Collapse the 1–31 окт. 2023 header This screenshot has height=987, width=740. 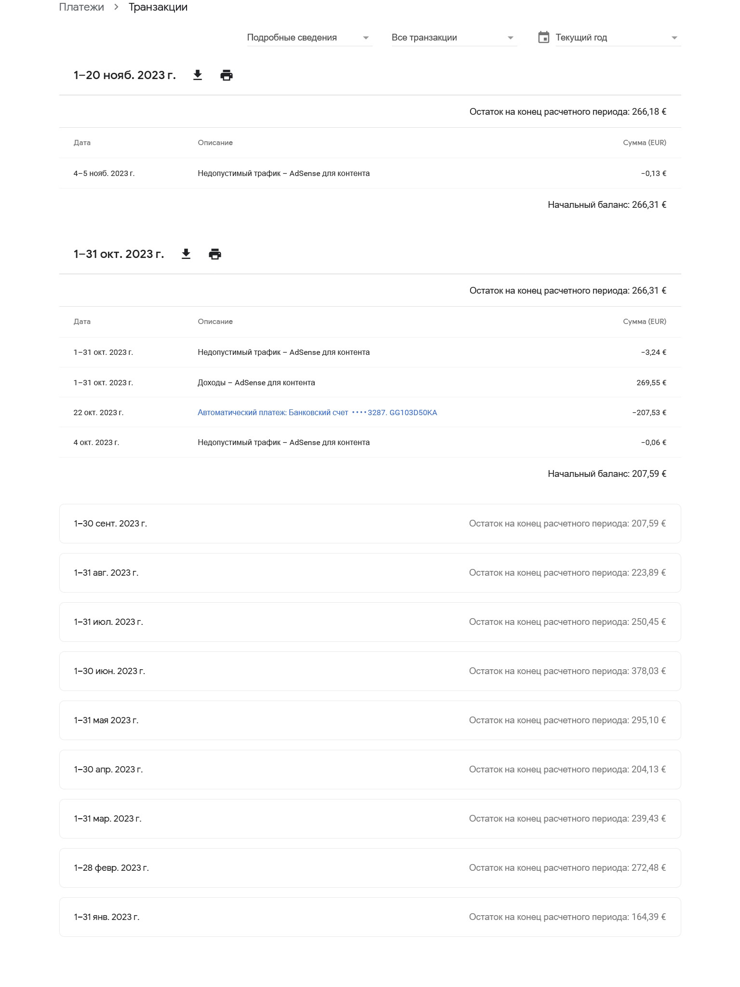[x=119, y=254]
